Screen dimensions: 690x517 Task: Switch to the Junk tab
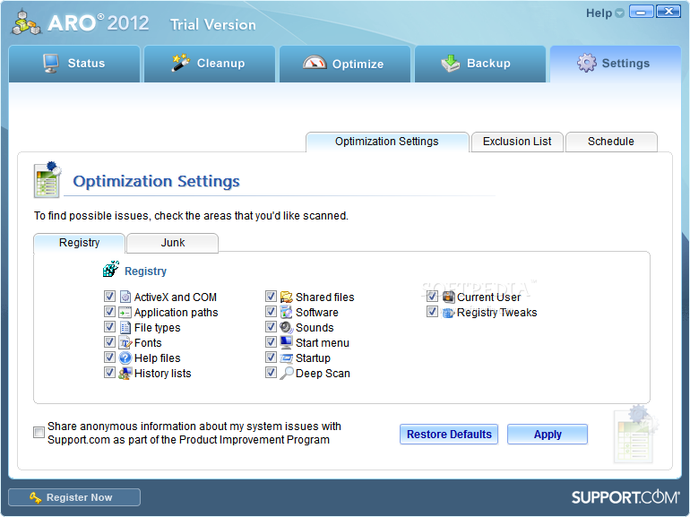(172, 243)
